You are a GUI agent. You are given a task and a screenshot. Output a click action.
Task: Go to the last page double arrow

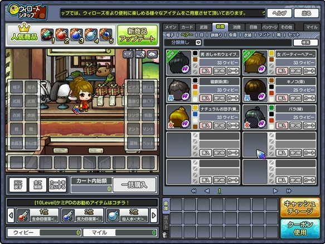pyautogui.click(x=289, y=191)
